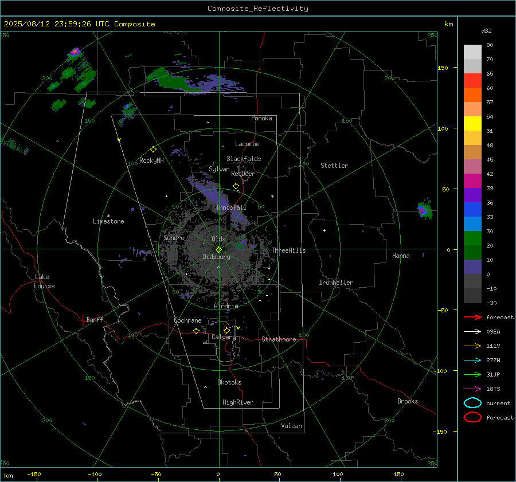516x482 pixels.
Task: Click the Banff label
Action: [x=95, y=319]
